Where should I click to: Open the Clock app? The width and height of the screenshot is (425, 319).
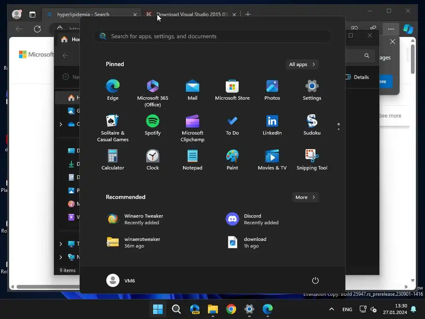(x=153, y=160)
